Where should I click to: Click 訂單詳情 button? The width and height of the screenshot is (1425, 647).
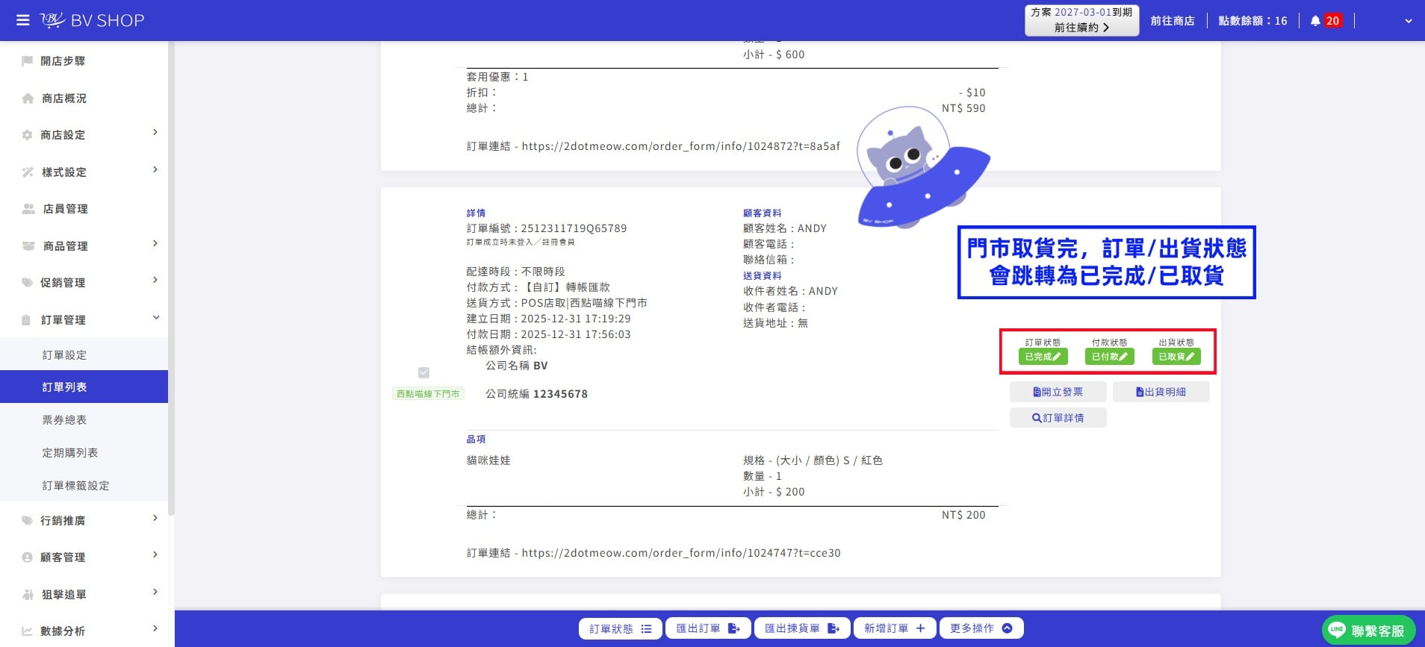1058,418
